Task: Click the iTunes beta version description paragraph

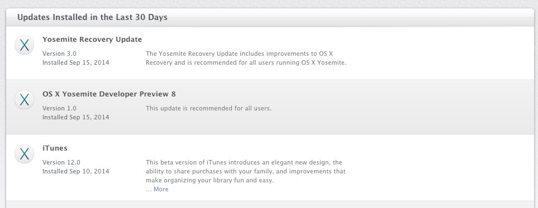Action: tap(246, 171)
